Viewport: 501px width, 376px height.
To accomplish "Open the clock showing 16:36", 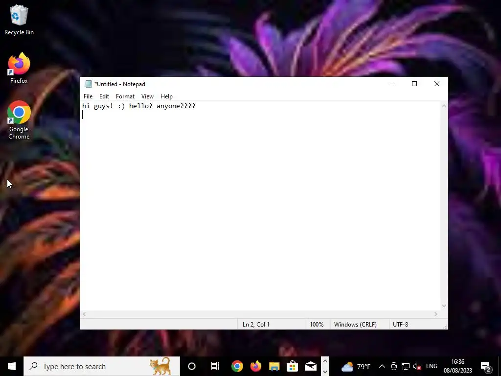I will pos(457,366).
